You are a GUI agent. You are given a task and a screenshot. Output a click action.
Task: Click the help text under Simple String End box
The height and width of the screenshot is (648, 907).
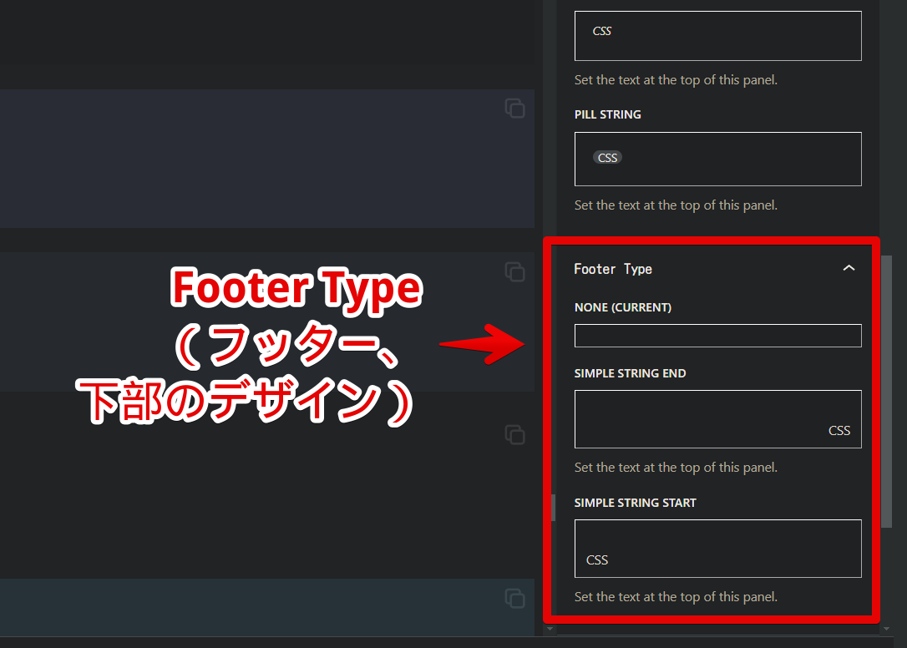coord(676,468)
